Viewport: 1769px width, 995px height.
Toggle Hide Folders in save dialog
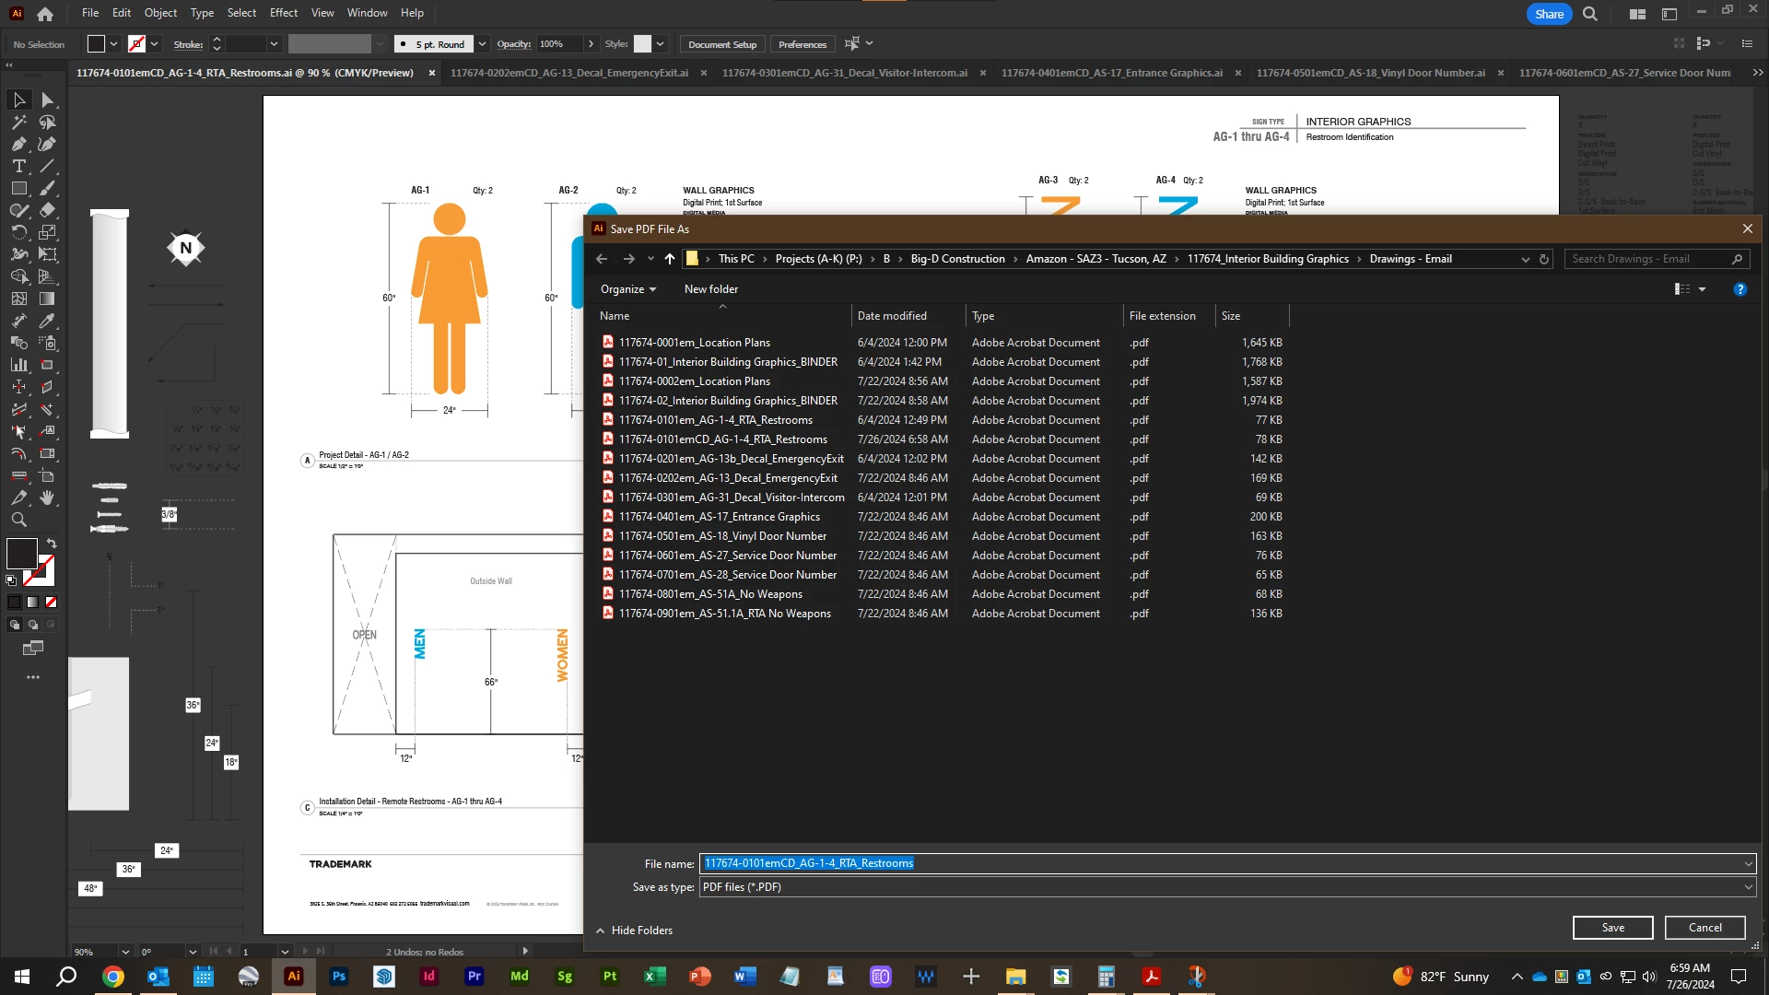pos(634,931)
